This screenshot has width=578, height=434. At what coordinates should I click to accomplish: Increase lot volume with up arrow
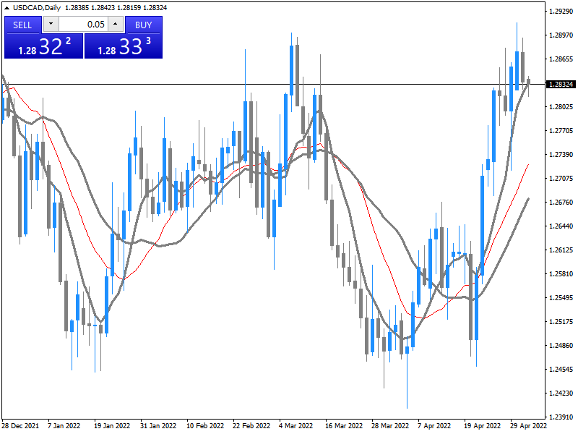click(116, 25)
